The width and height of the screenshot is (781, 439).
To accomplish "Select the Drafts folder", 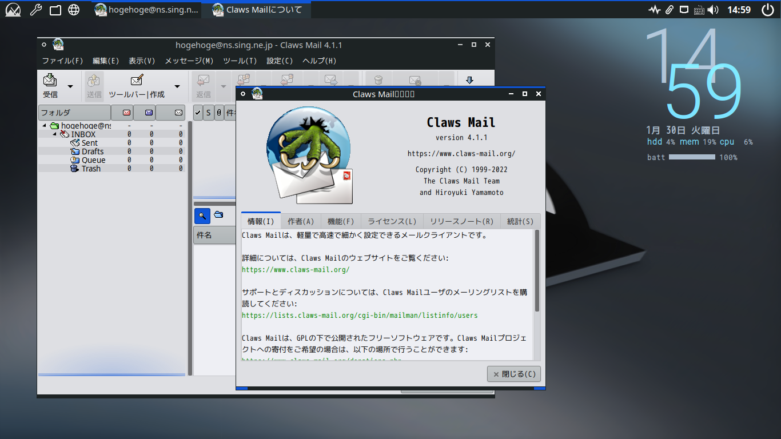I will point(112,151).
